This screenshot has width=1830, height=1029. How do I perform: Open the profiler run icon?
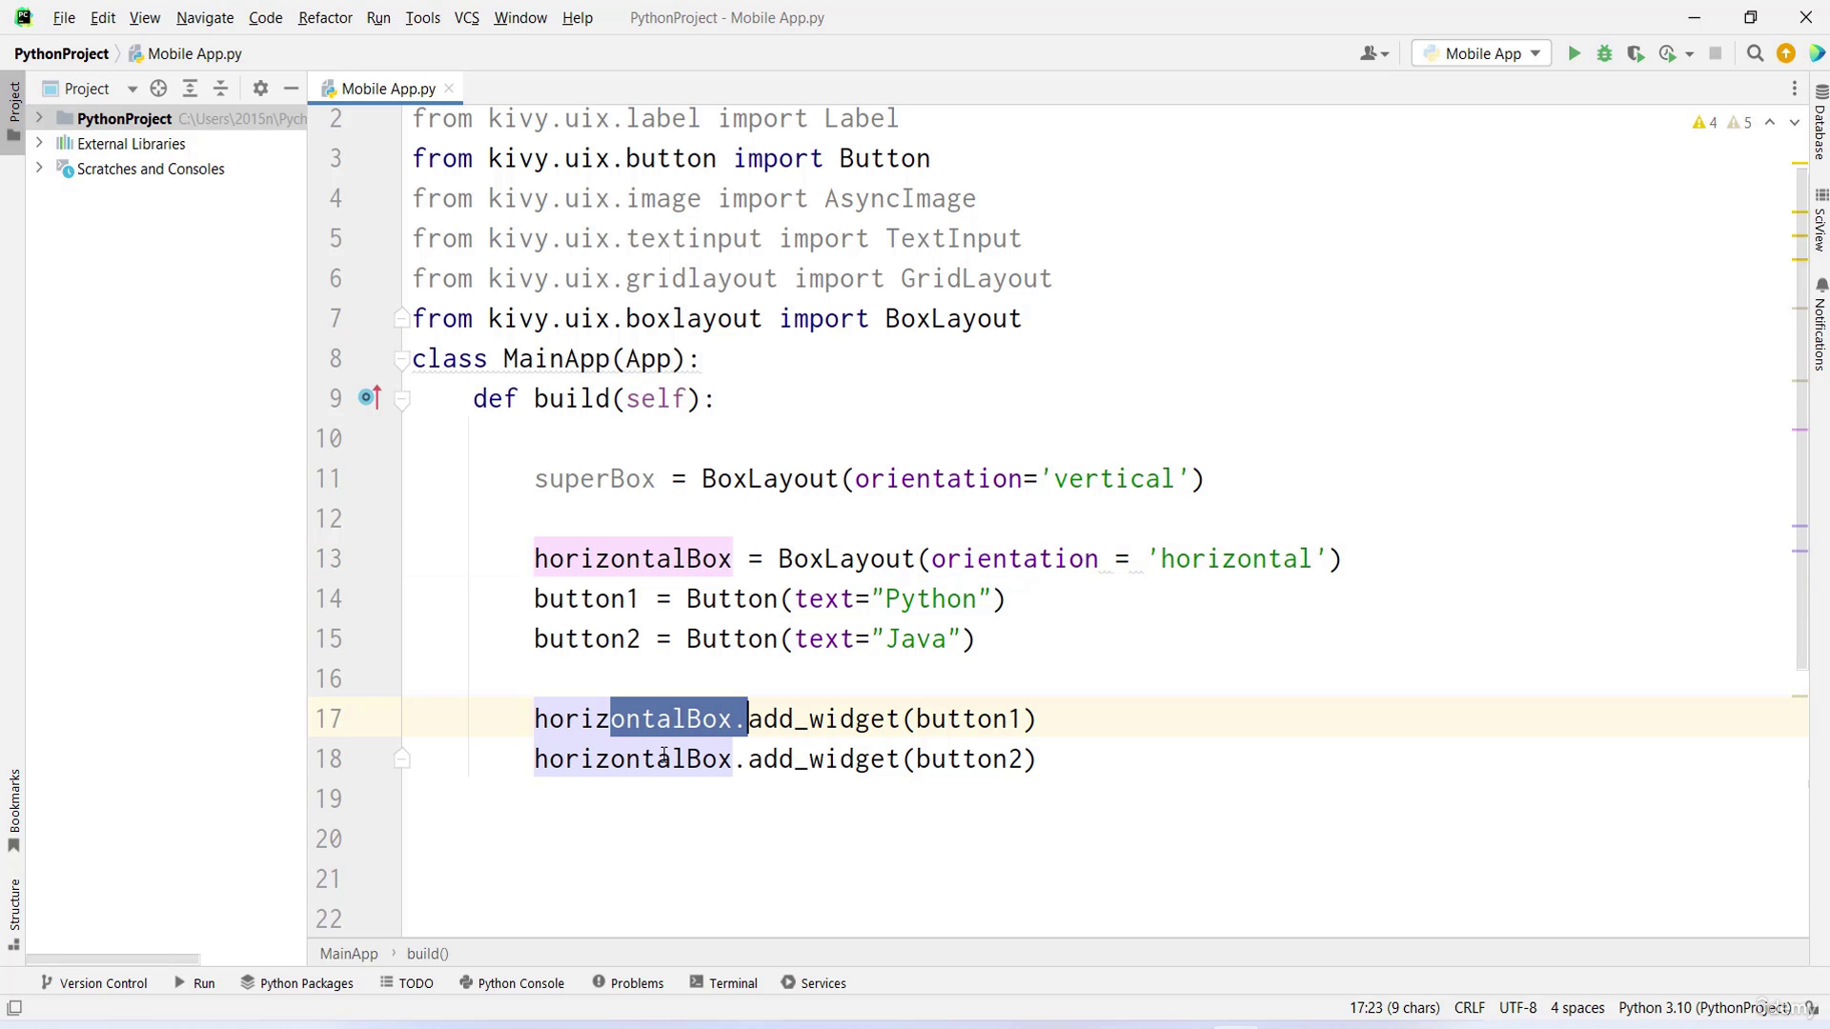(1667, 53)
